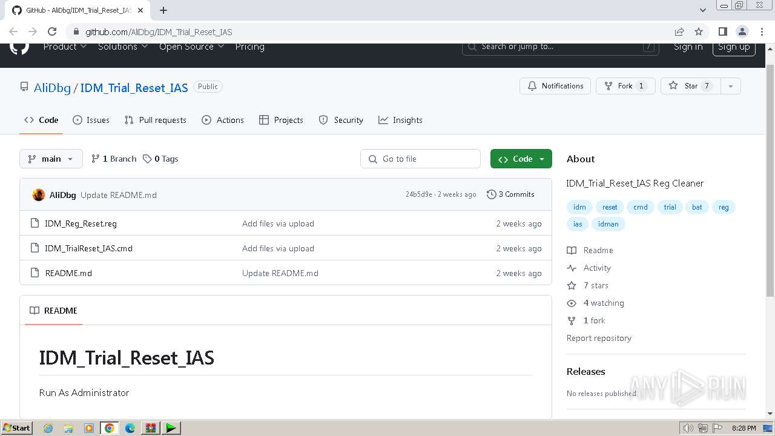View the 7 stars link

[x=588, y=285]
